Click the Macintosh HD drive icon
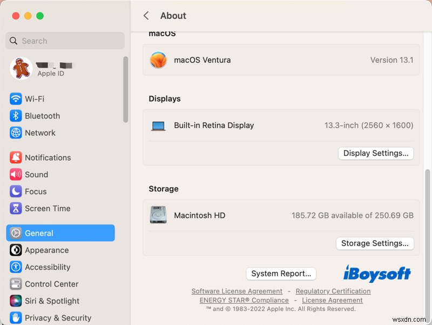 158,215
